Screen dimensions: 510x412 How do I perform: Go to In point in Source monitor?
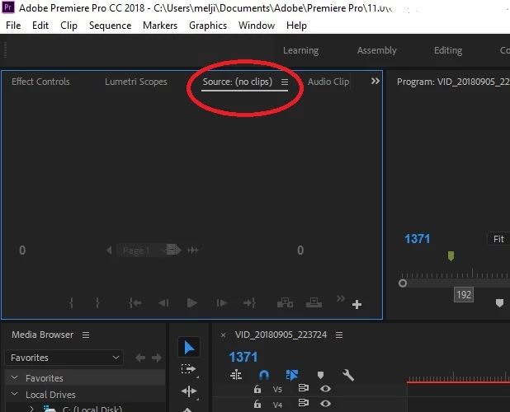pyautogui.click(x=135, y=303)
